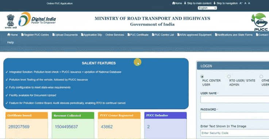Screen dimensions: 269x139
Task: Open the PUC Centre List menu item
Action: pyautogui.click(x=163, y=35)
